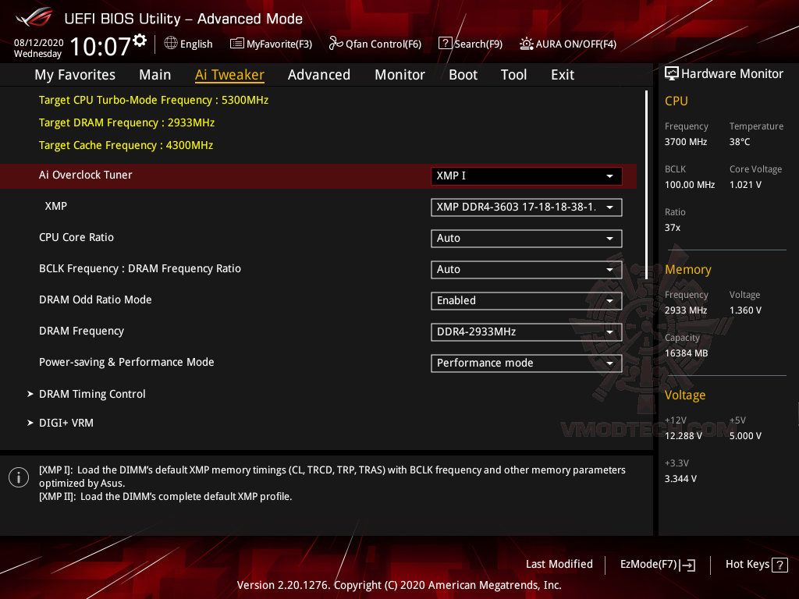Switch to the Exit tab
The height and width of the screenshot is (599, 799).
563,75
